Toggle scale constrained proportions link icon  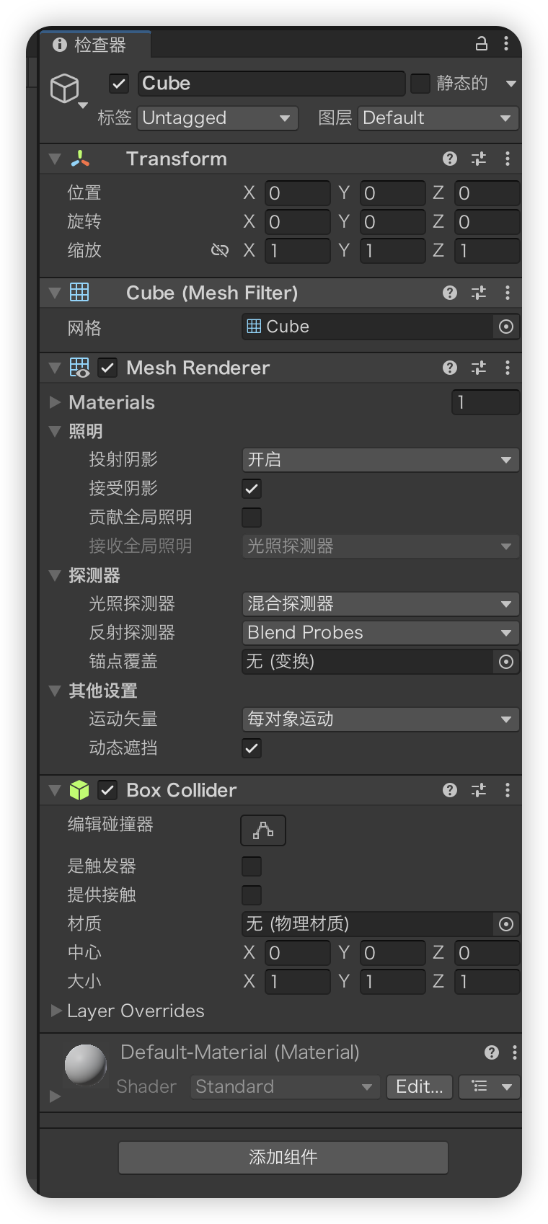coord(219,250)
